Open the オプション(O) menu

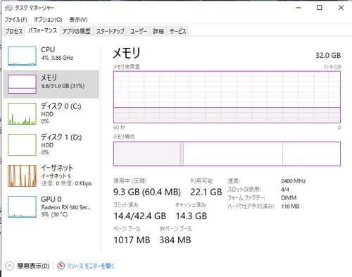click(x=48, y=20)
